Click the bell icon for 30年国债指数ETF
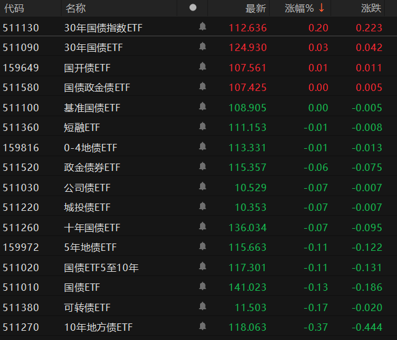397x340 pixels. pos(203,27)
